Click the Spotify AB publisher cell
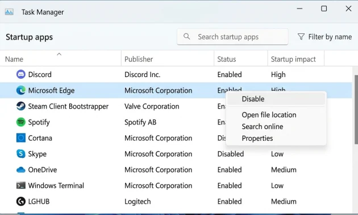The width and height of the screenshot is (358, 215). pyautogui.click(x=140, y=122)
